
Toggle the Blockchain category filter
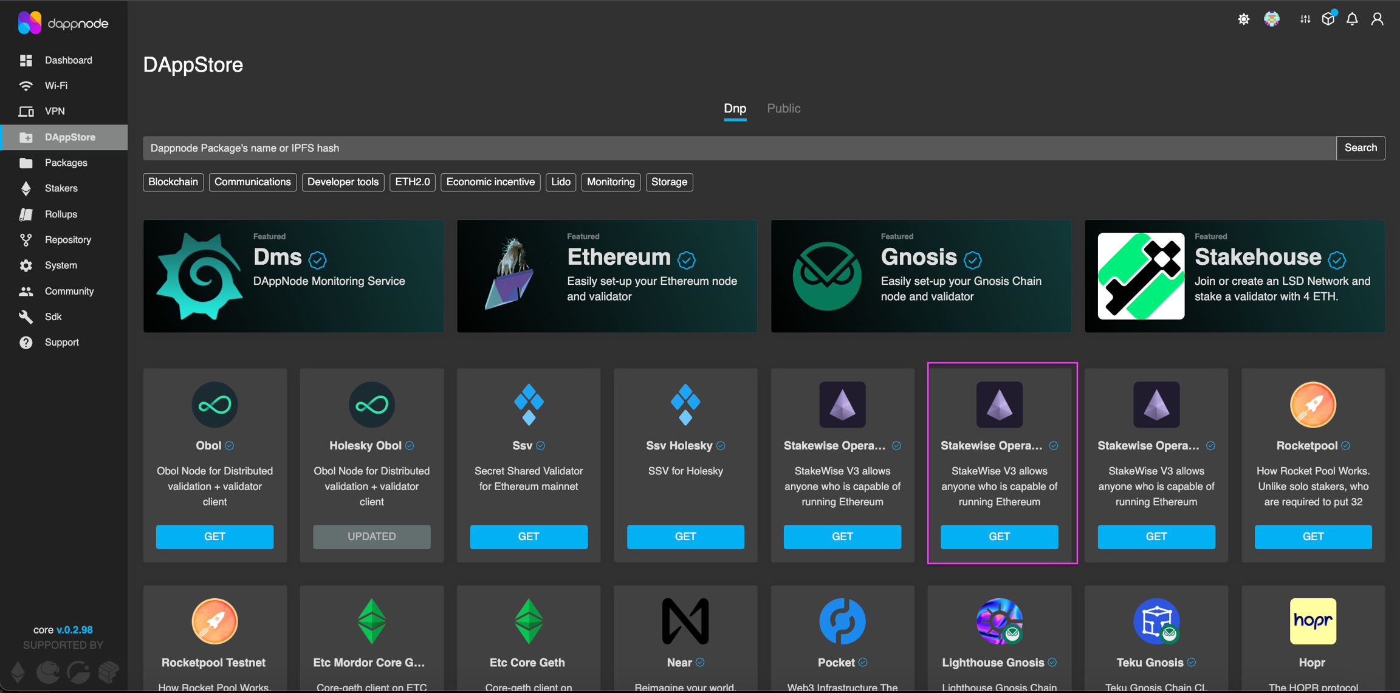coord(173,182)
